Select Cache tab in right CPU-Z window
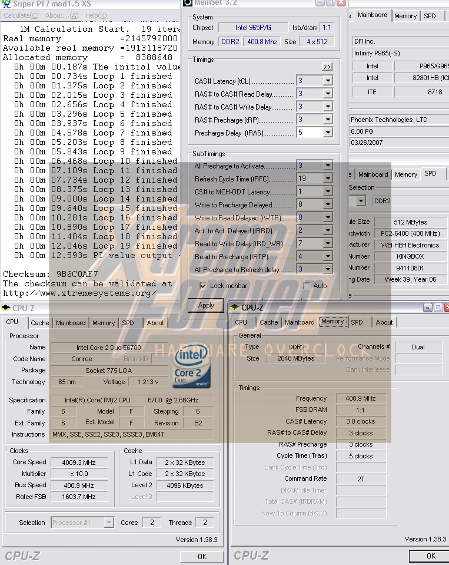Screen dimensions: 449x565 [269, 322]
